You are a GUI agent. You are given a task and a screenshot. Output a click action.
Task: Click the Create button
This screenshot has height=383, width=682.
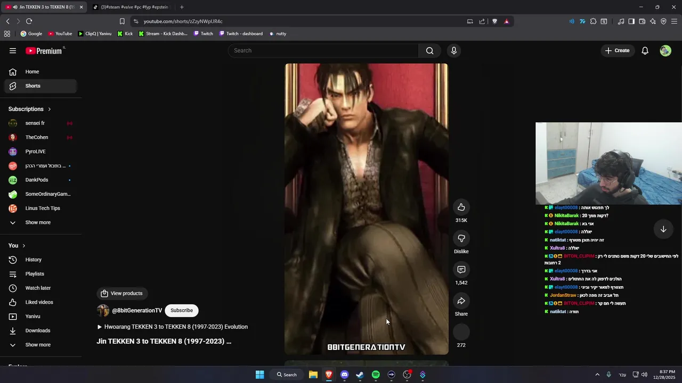(x=618, y=51)
